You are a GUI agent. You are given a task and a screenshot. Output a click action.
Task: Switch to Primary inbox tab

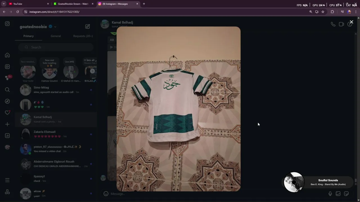pyautogui.click(x=28, y=36)
